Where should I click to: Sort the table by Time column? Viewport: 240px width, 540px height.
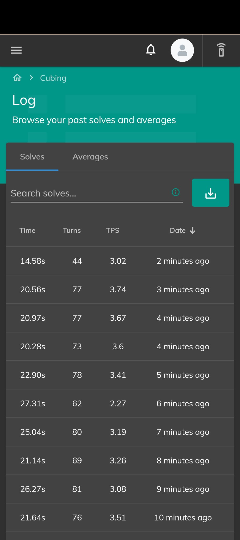(27, 230)
